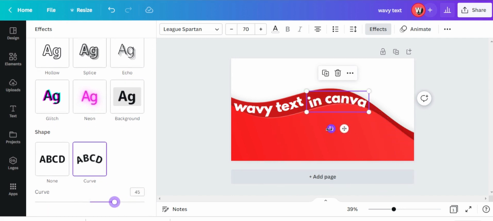Screen dimensions: 493x221
Task: Choose the Curve shape option
Action: (90, 159)
